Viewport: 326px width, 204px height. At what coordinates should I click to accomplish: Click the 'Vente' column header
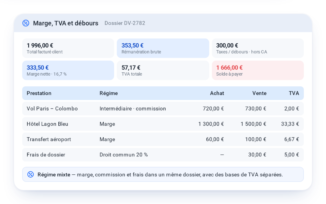point(259,93)
